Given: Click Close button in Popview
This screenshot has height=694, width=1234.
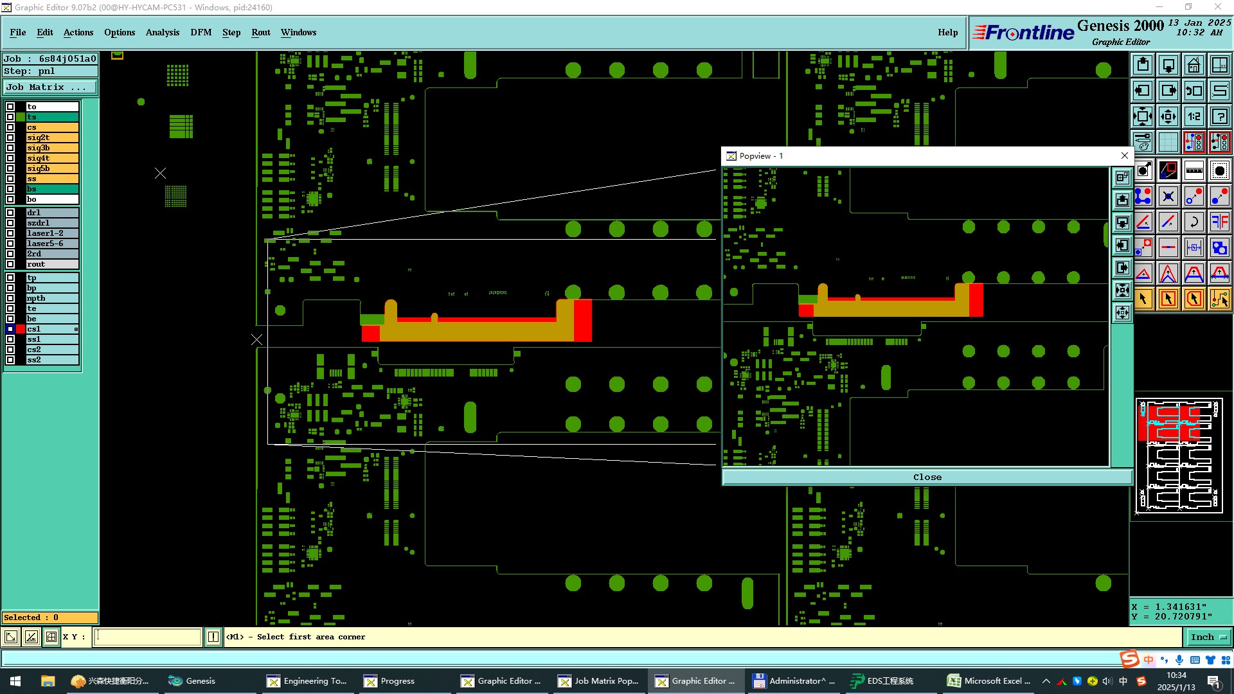Looking at the screenshot, I should (927, 477).
